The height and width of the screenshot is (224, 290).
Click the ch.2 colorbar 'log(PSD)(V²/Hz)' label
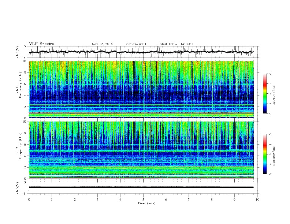[274, 156]
